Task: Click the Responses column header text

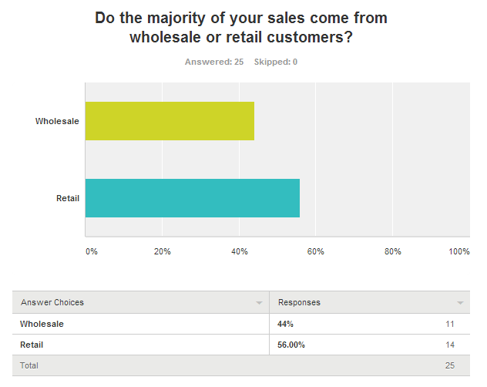Action: 299,302
